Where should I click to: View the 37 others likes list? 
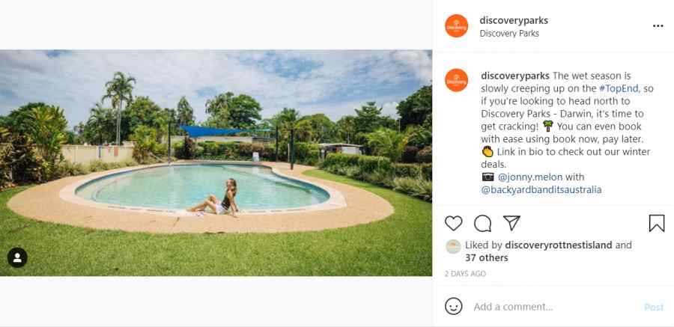click(x=487, y=258)
